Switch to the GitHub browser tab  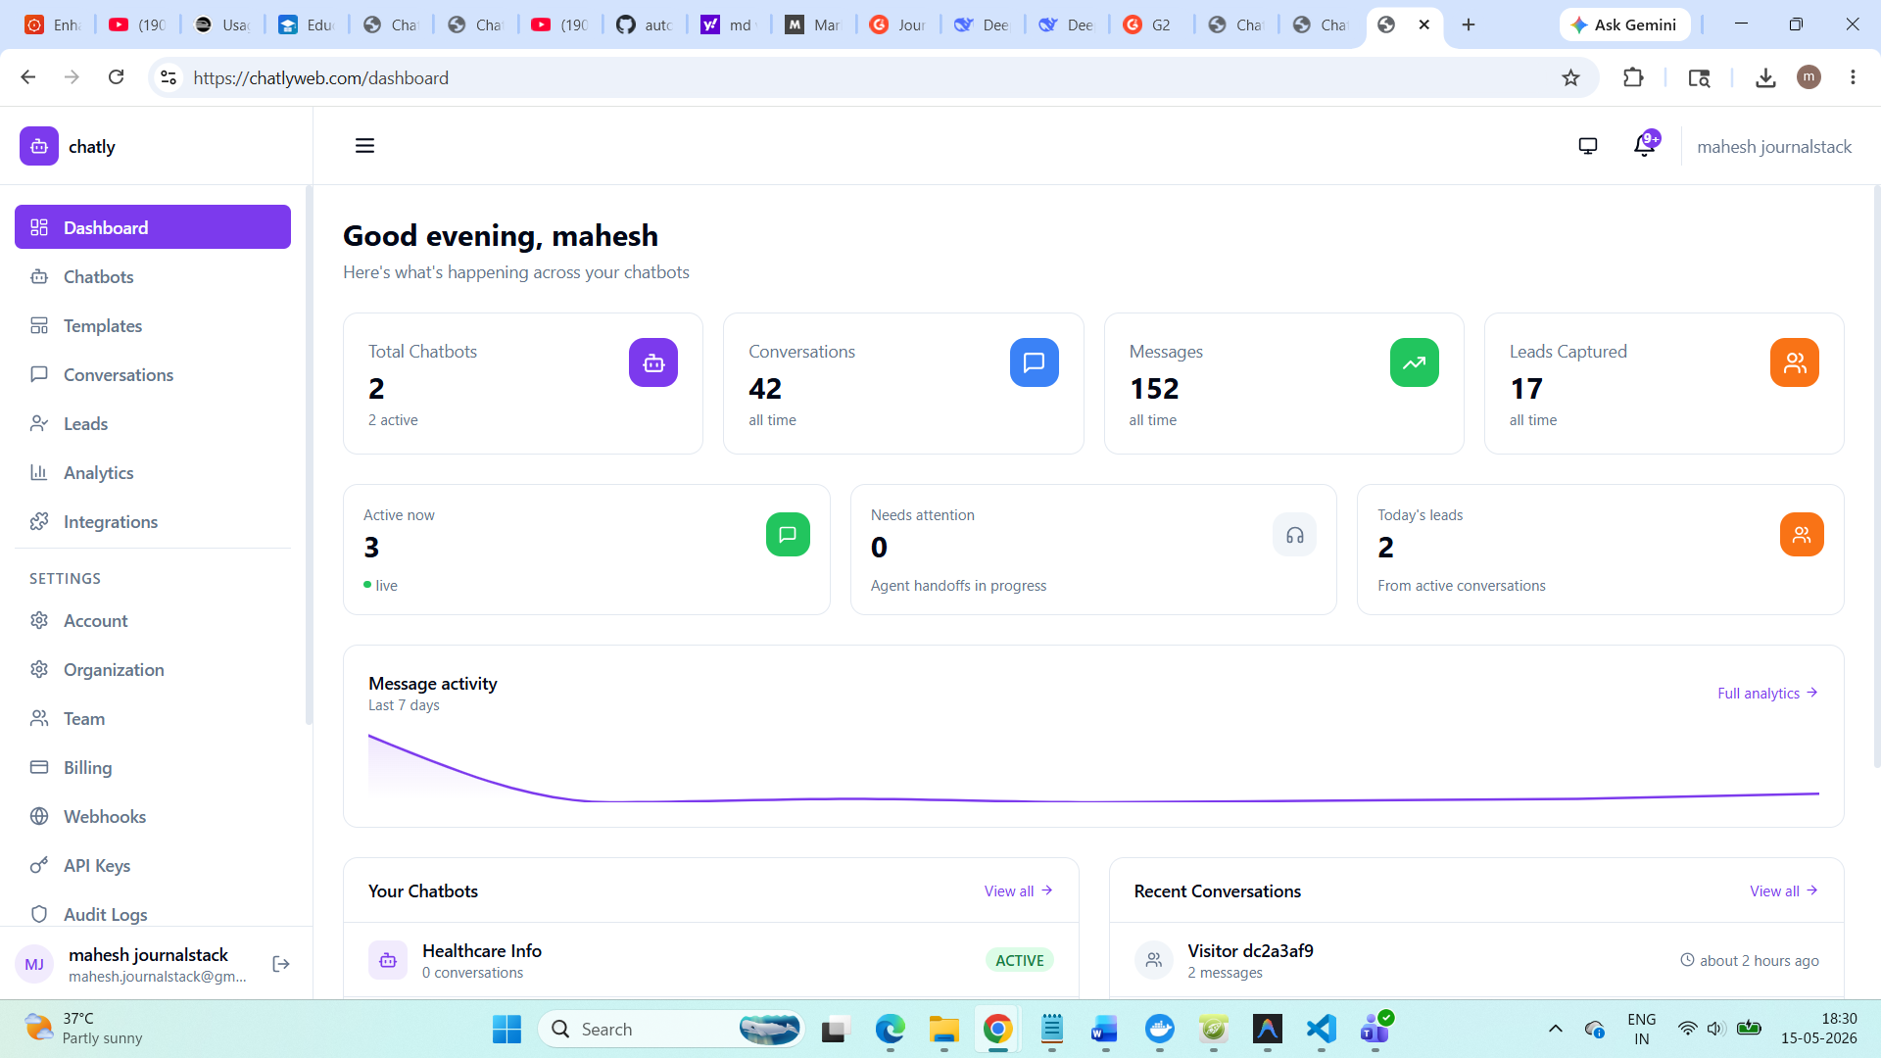(x=644, y=24)
